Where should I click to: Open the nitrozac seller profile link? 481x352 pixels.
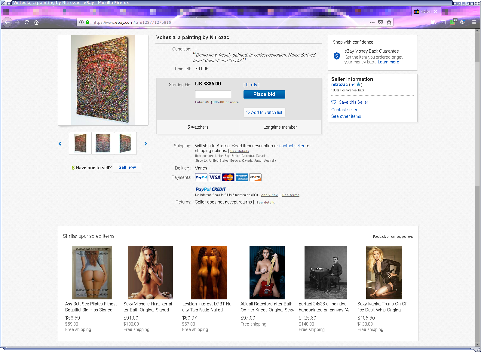coord(339,84)
